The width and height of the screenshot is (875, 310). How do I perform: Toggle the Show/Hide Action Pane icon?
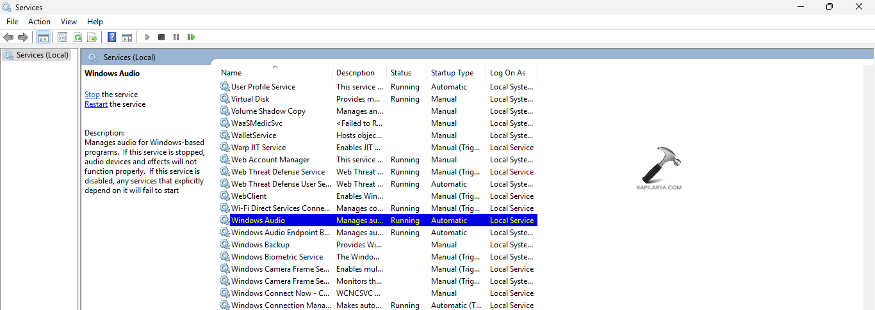click(127, 37)
